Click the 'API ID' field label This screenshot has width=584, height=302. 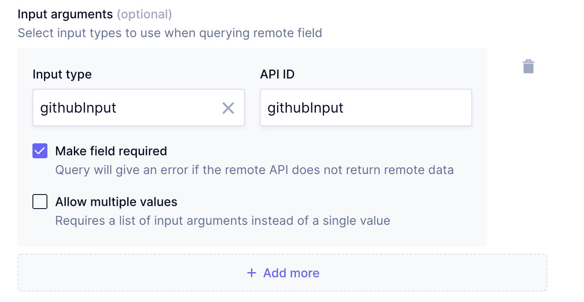coord(277,75)
